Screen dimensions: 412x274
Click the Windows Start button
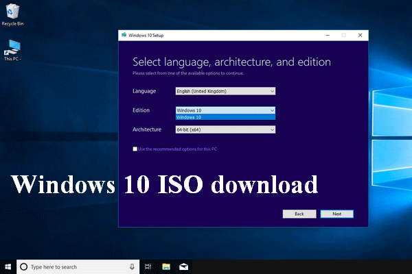[8, 267]
